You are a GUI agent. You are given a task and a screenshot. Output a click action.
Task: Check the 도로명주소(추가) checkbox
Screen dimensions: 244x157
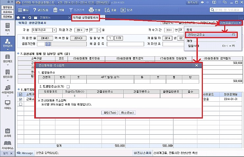pyautogui.click(x=68, y=87)
